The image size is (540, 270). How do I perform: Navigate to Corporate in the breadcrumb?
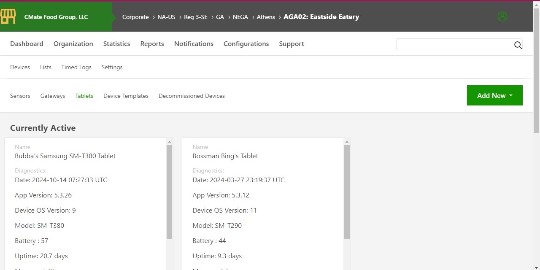click(x=135, y=17)
